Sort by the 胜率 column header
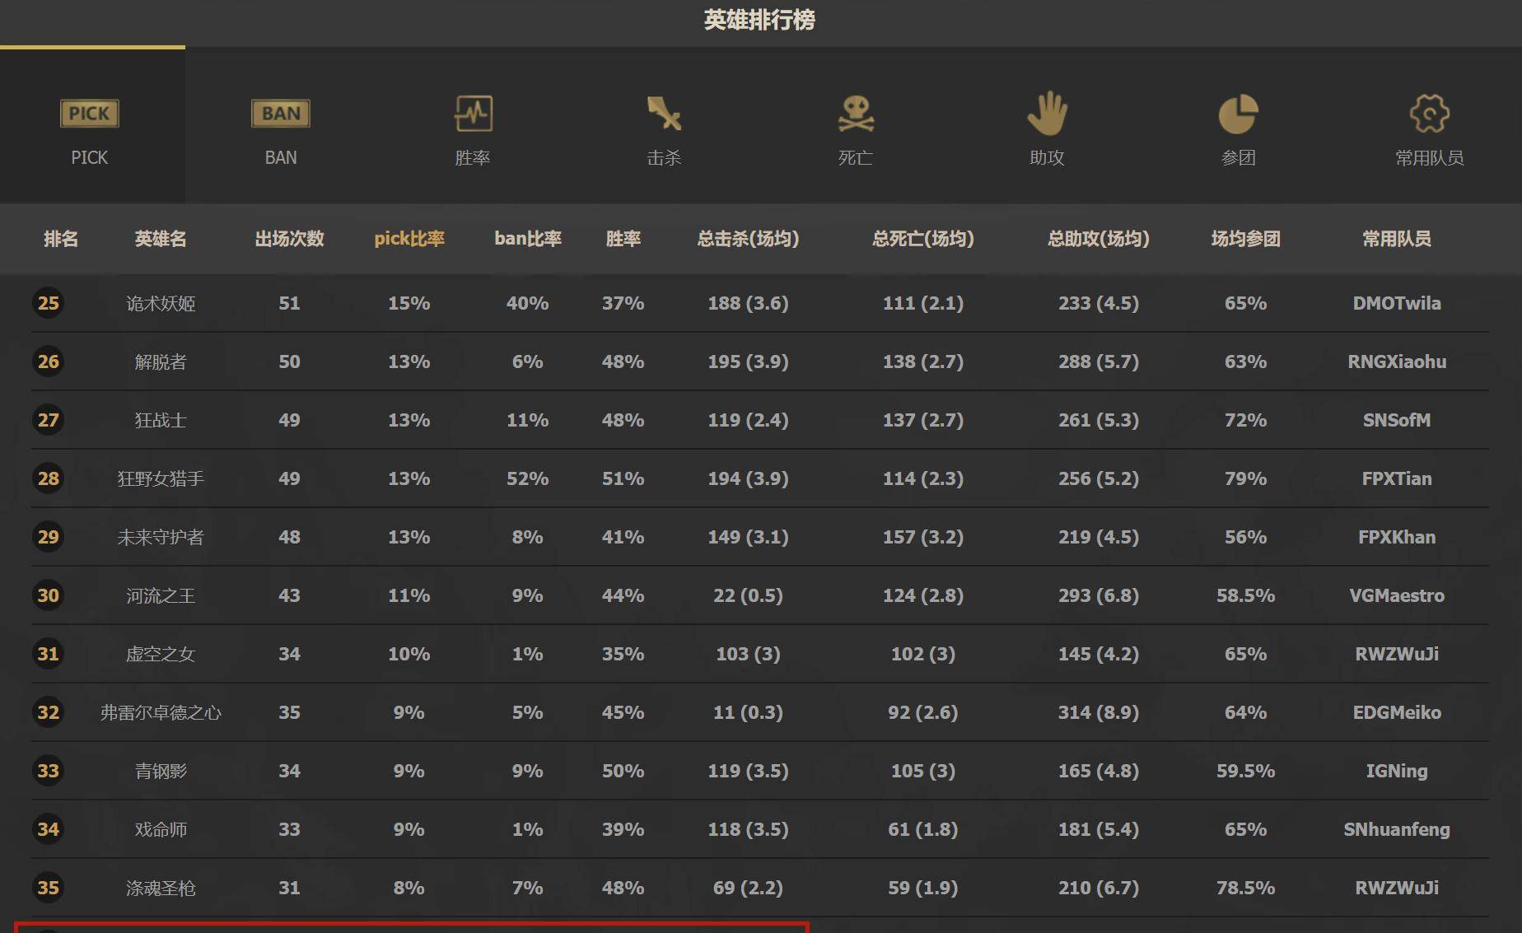The width and height of the screenshot is (1522, 933). click(623, 239)
